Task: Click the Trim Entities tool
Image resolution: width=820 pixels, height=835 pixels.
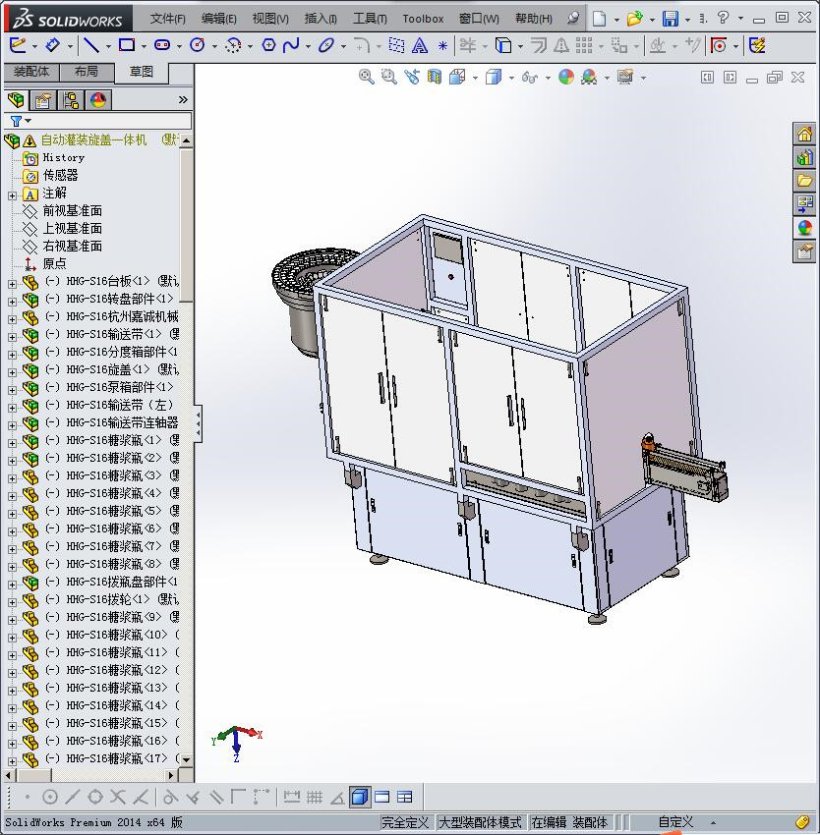Action: 468,45
